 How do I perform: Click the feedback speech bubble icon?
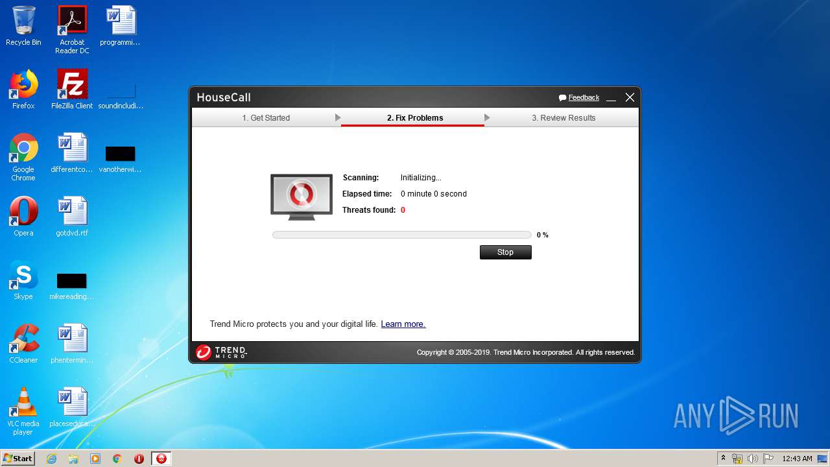click(563, 98)
